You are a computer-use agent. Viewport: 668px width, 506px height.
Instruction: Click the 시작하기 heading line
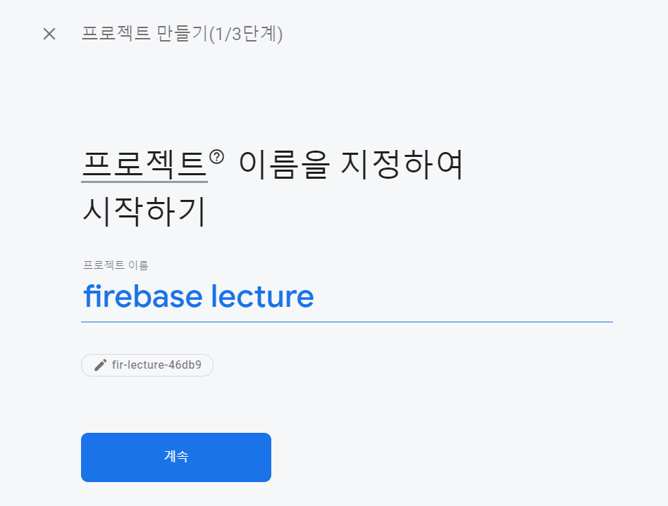(x=144, y=212)
